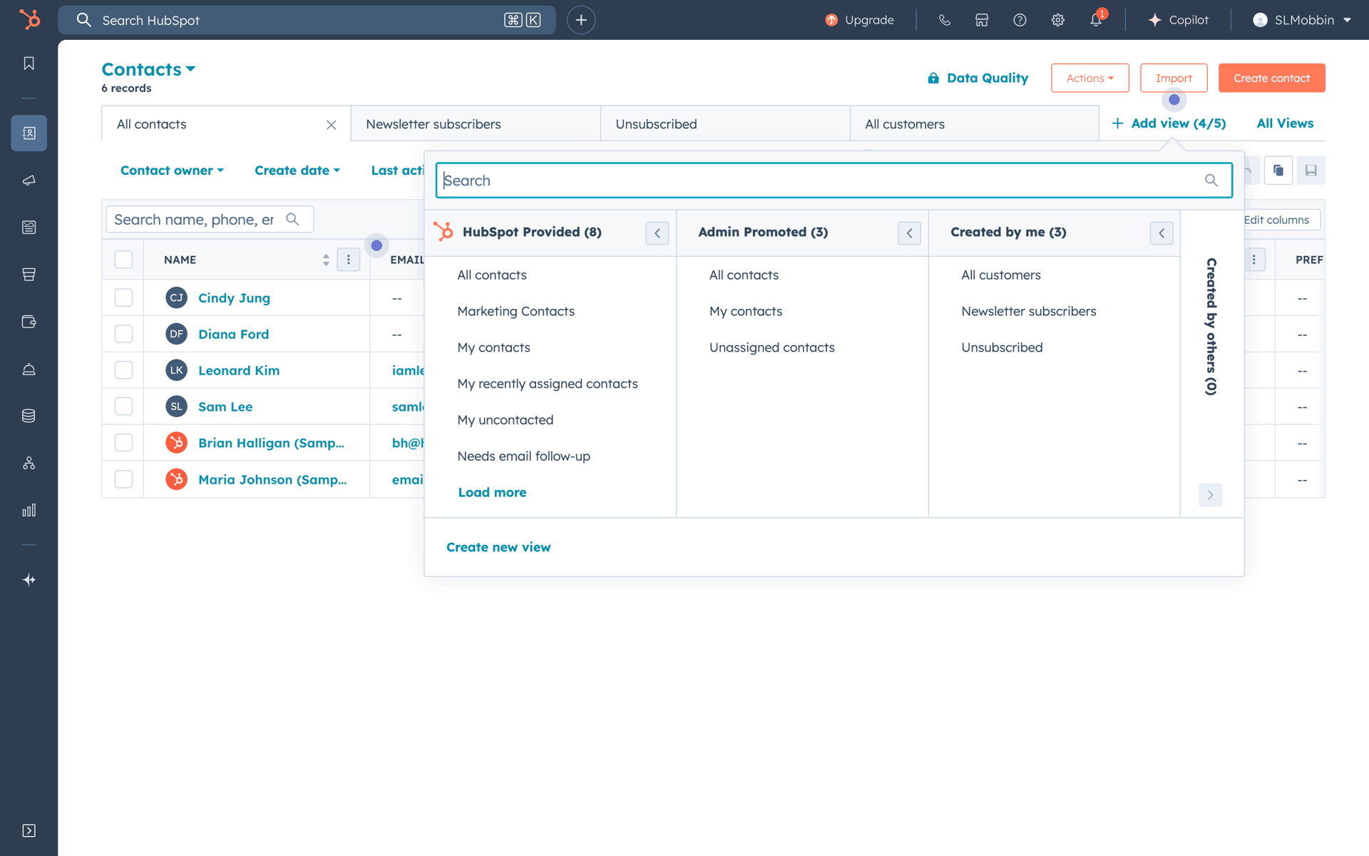Click the plus quick-create button in top bar

click(x=581, y=20)
